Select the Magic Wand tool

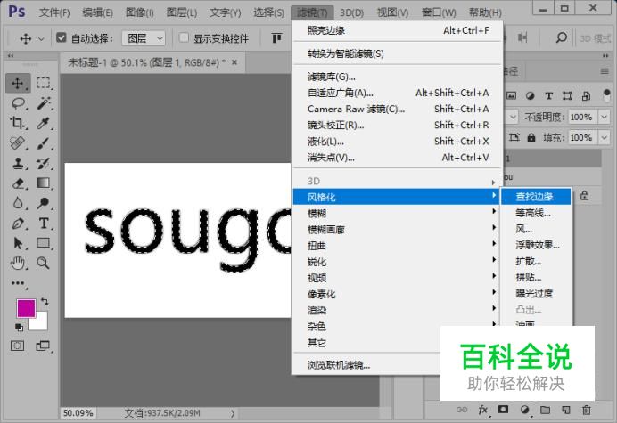coord(44,103)
